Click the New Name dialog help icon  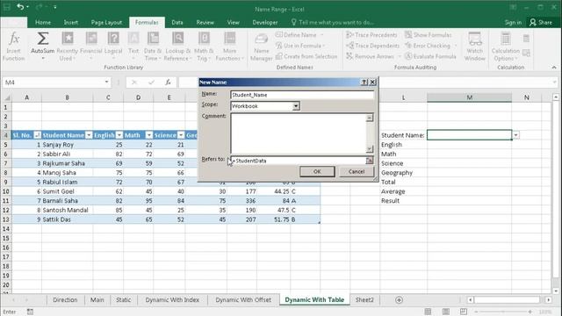364,82
